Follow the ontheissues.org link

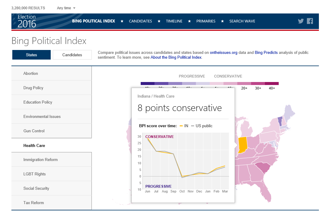click(x=223, y=52)
